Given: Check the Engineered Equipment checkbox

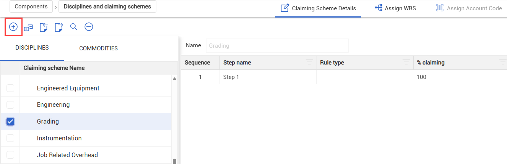Looking at the screenshot, I should point(10,88).
